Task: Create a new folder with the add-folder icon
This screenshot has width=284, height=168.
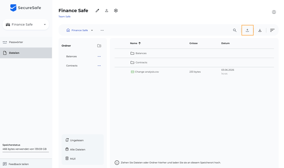Action: point(99,46)
